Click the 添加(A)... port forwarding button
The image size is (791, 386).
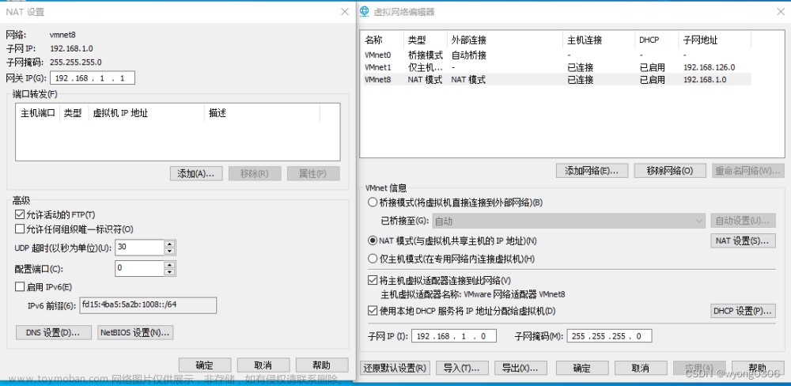(196, 173)
